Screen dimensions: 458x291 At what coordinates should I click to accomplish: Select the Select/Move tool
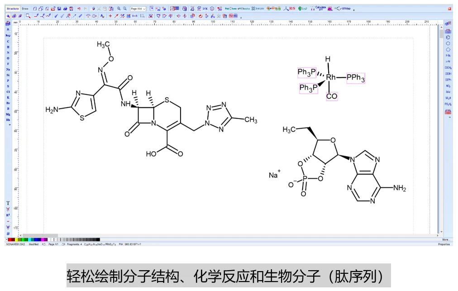coord(8,16)
